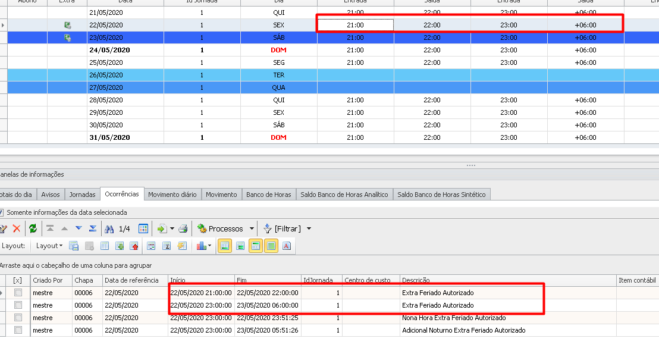Click the Extra icon in the 23/05/2020 row
This screenshot has width=659, height=354.
(x=67, y=38)
